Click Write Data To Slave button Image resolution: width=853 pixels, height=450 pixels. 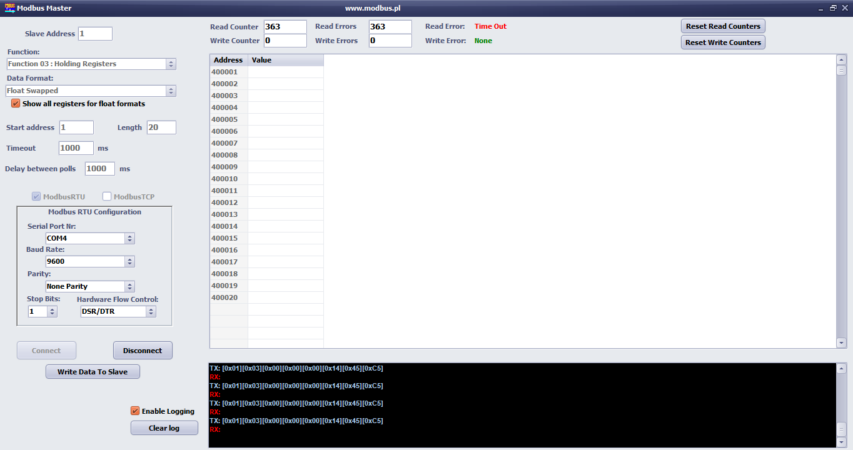click(x=93, y=372)
